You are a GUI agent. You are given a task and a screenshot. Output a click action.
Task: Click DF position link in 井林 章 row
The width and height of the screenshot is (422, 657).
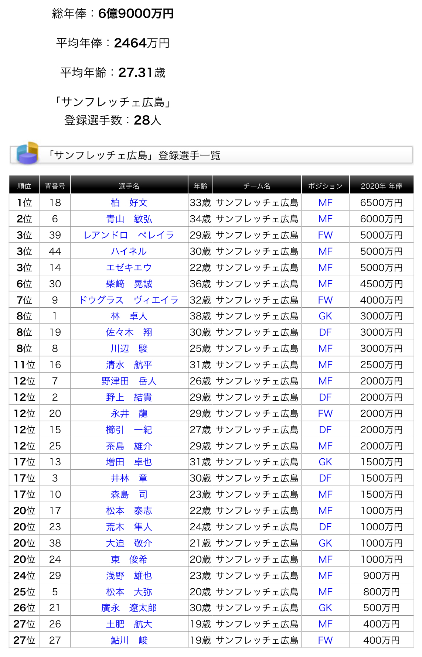pos(325,478)
